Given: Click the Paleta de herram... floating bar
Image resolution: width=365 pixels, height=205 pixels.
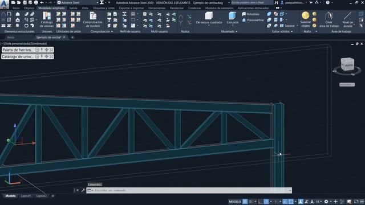Looking at the screenshot, I should pyautogui.click(x=28, y=50).
